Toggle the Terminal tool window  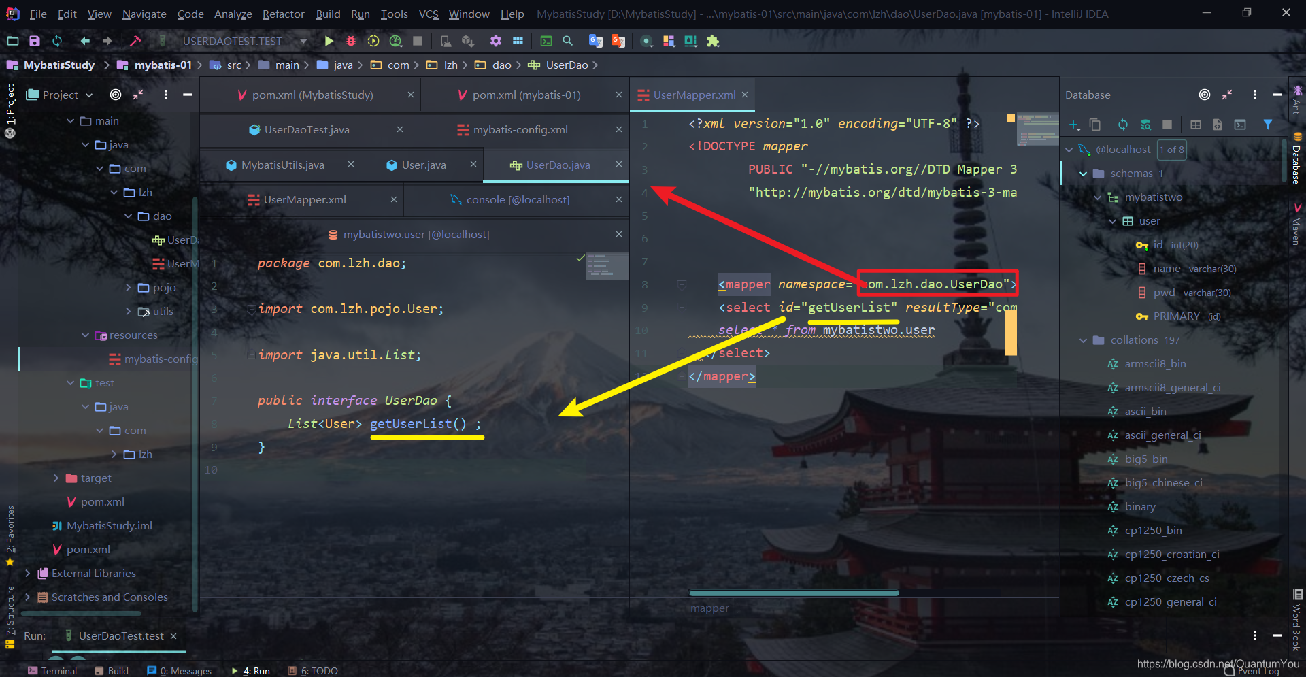(52, 670)
